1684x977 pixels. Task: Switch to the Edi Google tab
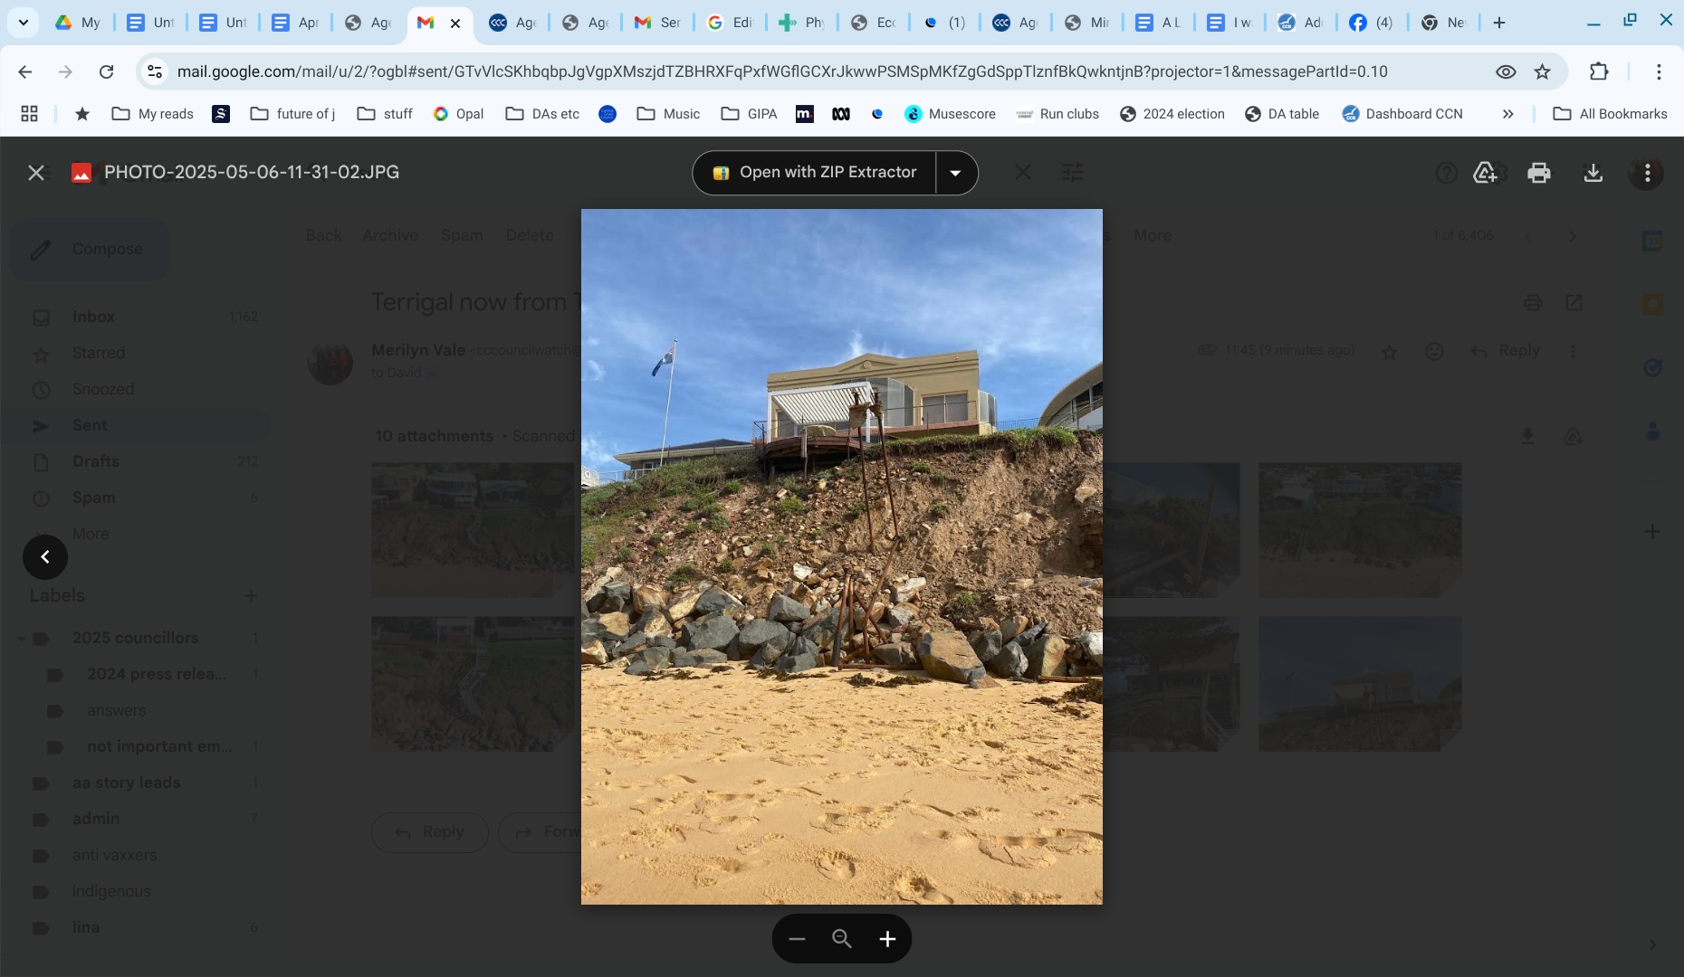tap(730, 23)
